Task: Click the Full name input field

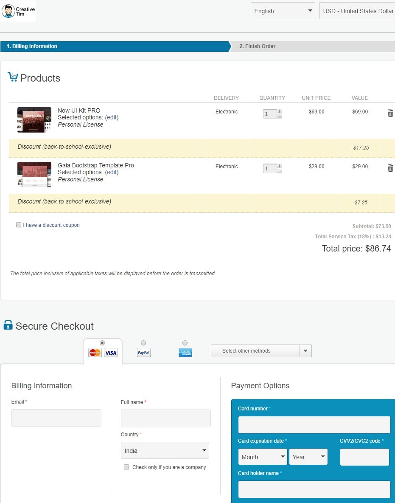Action: point(165,418)
